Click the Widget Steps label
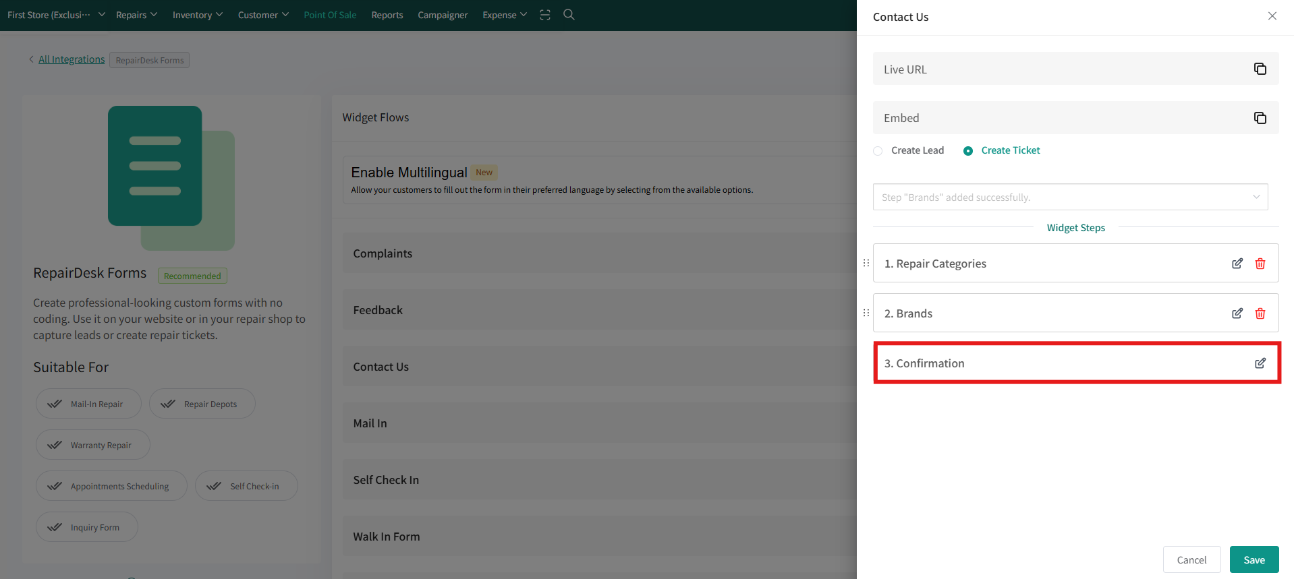The height and width of the screenshot is (579, 1294). tap(1075, 228)
